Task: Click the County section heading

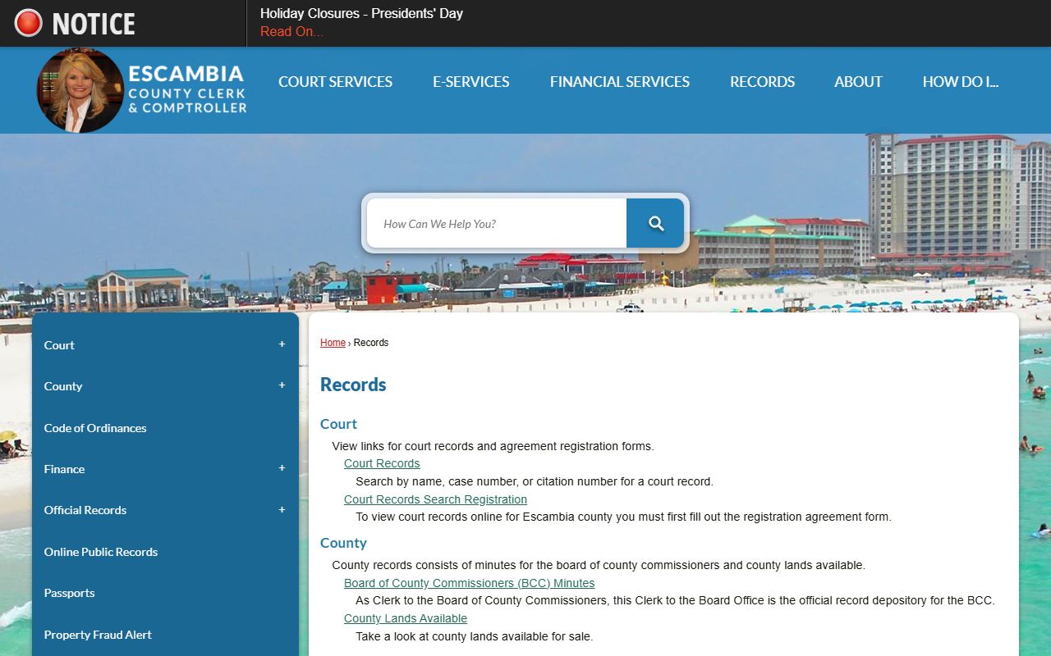Action: click(343, 543)
